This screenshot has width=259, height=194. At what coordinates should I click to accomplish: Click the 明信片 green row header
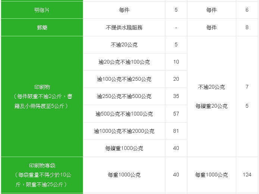(42, 10)
